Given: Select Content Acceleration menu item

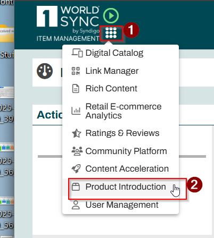Looking at the screenshot, I should 120,168.
